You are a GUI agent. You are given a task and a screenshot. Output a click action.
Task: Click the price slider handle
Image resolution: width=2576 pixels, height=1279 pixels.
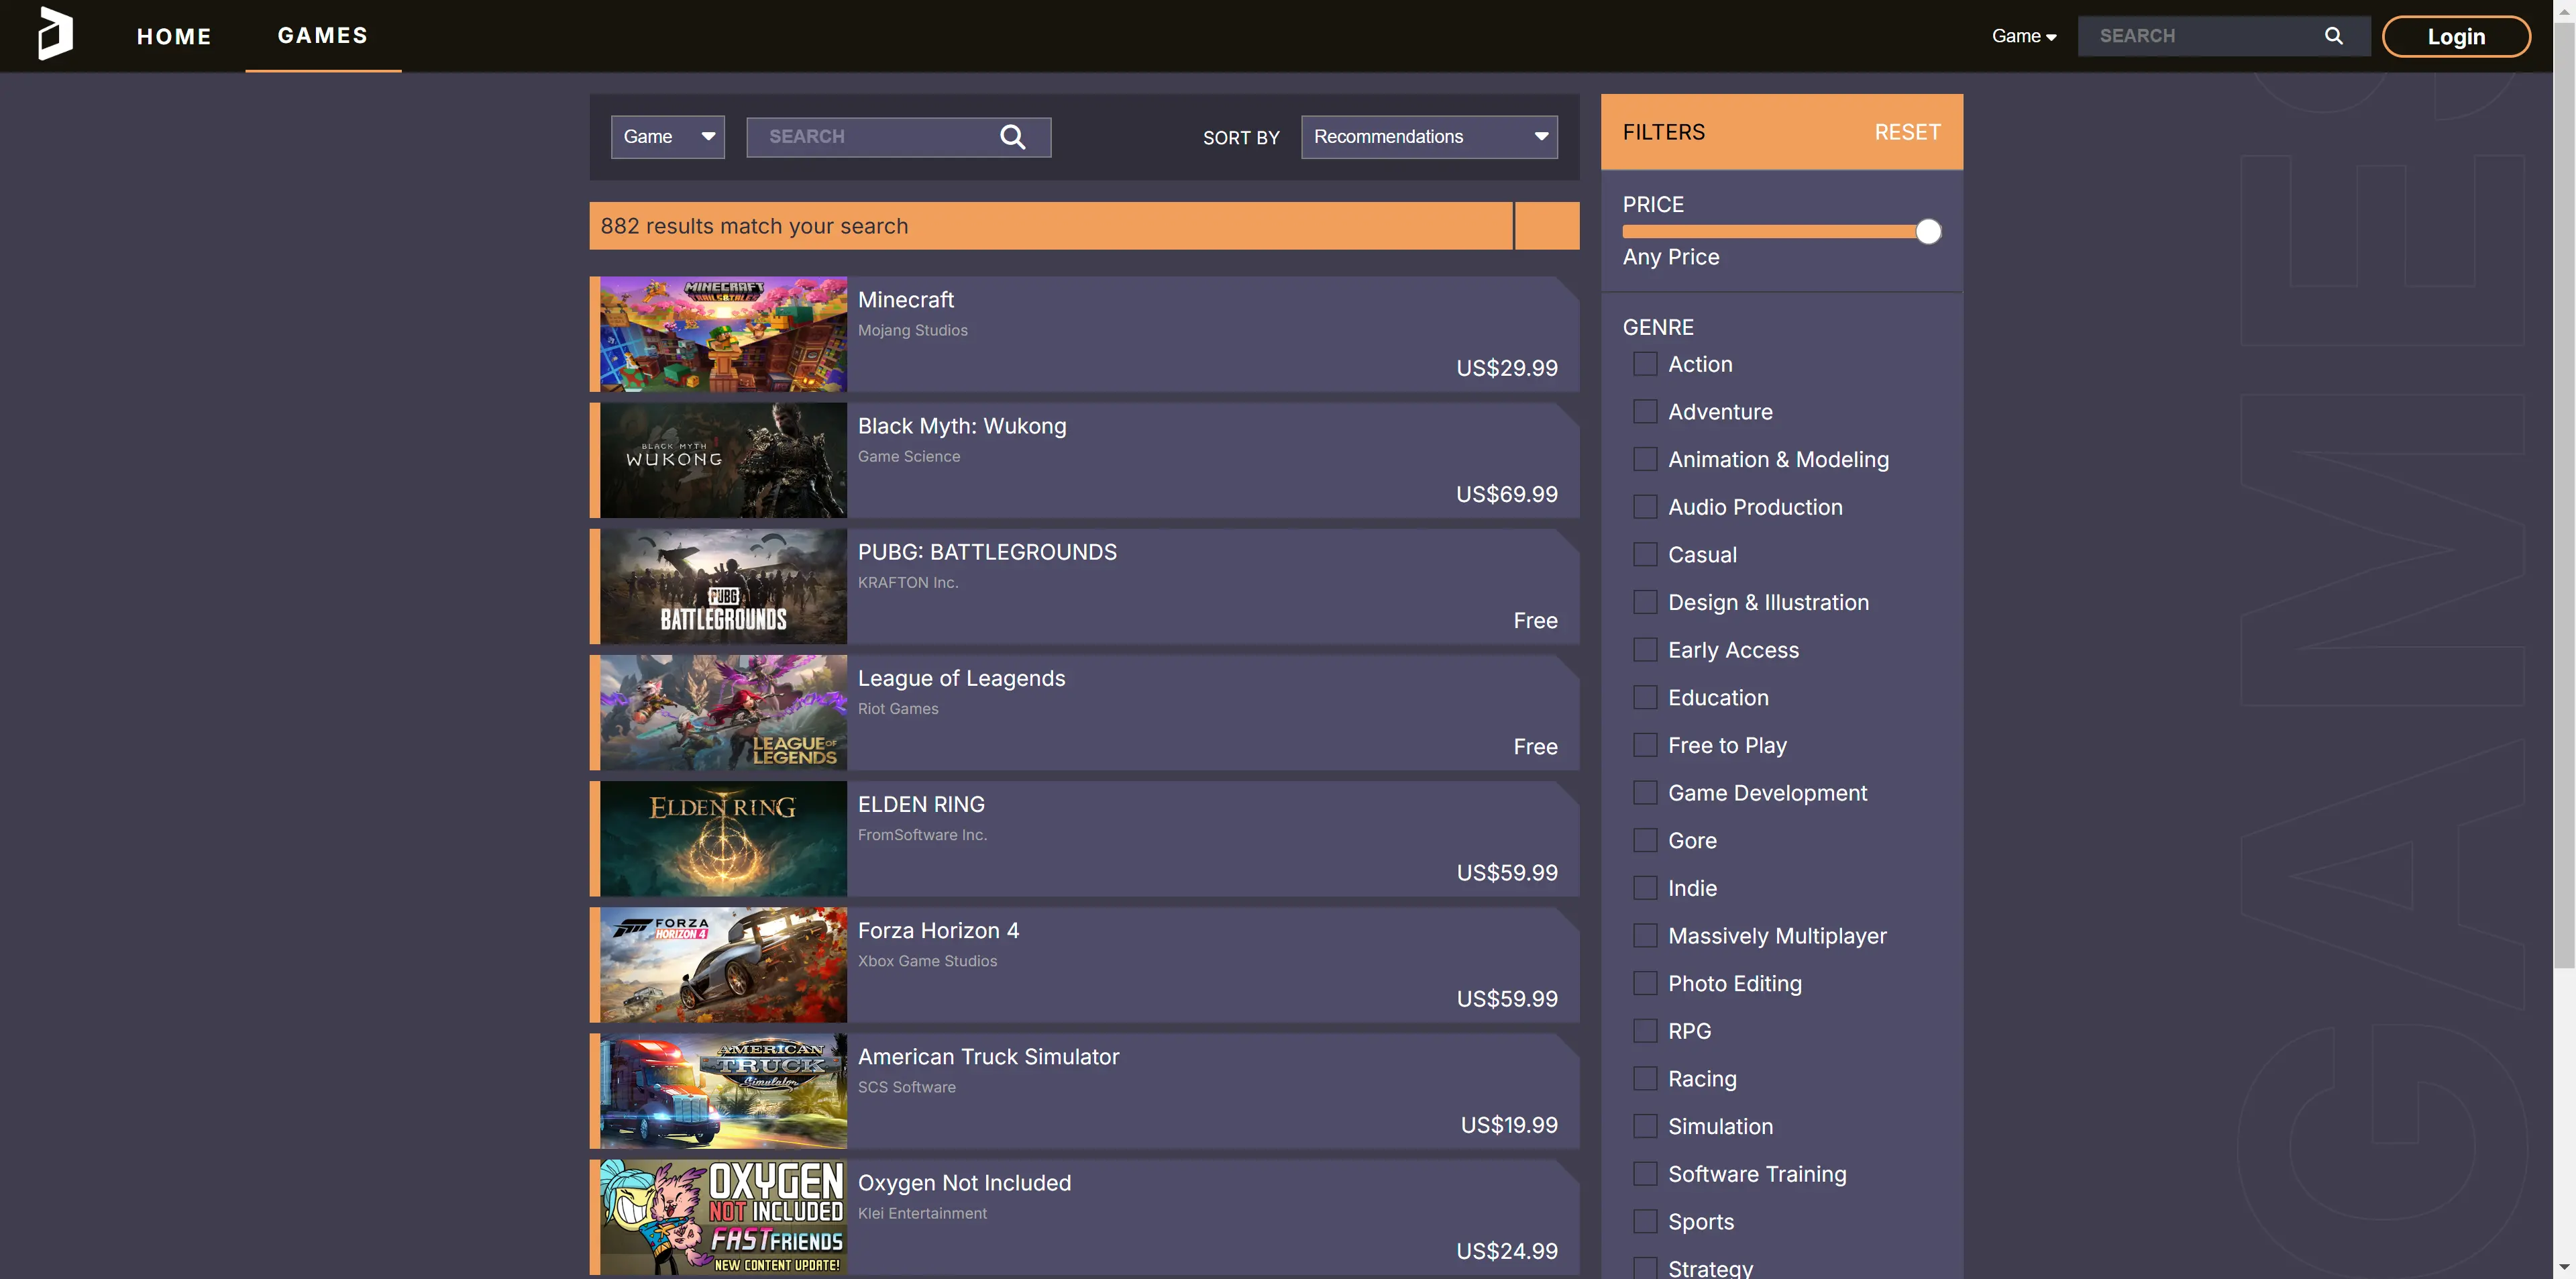[x=1928, y=232]
